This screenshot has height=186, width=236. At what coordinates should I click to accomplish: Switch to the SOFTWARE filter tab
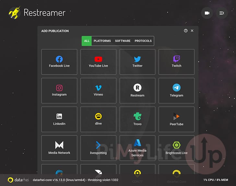123,41
